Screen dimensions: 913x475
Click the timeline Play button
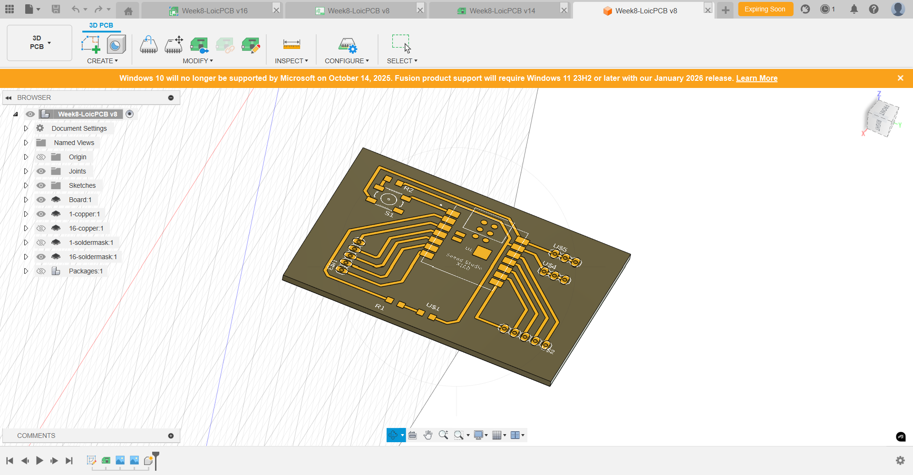[39, 460]
